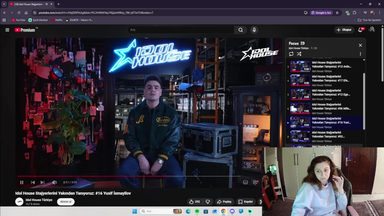Toggle subtitles on the player
384x216 pixels.
pos(245,182)
